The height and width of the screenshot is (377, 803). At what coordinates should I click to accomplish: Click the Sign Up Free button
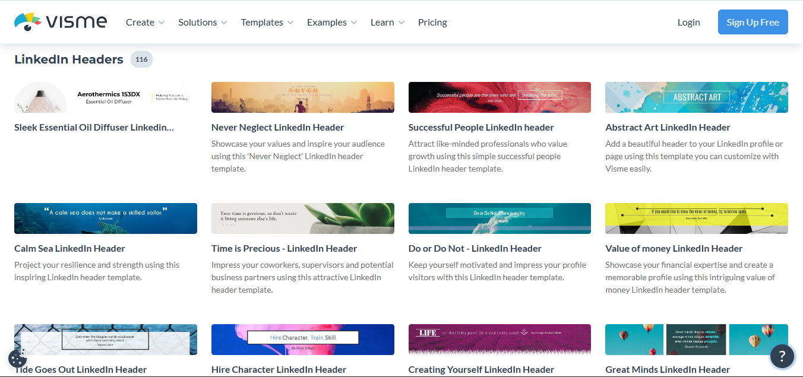[x=753, y=21]
